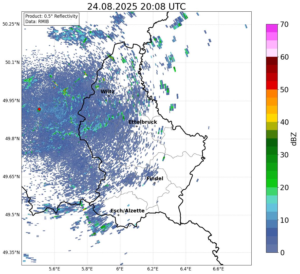Click the 6°E longitude label
The image size is (300, 274).
(120, 269)
